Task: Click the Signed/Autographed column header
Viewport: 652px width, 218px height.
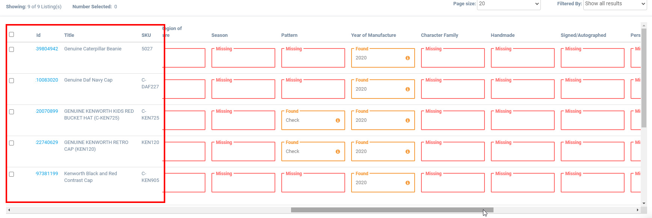Action: [583, 35]
